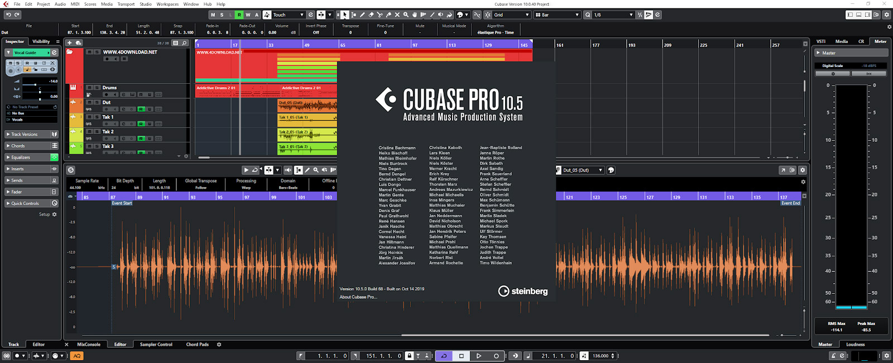Viewport: 893px width, 363px height.
Task: Select the Range Selection tool
Action: coord(353,15)
